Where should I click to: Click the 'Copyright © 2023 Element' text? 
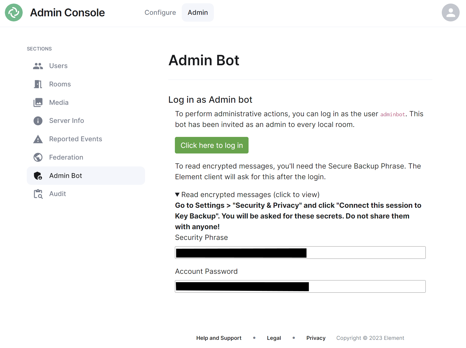370,338
